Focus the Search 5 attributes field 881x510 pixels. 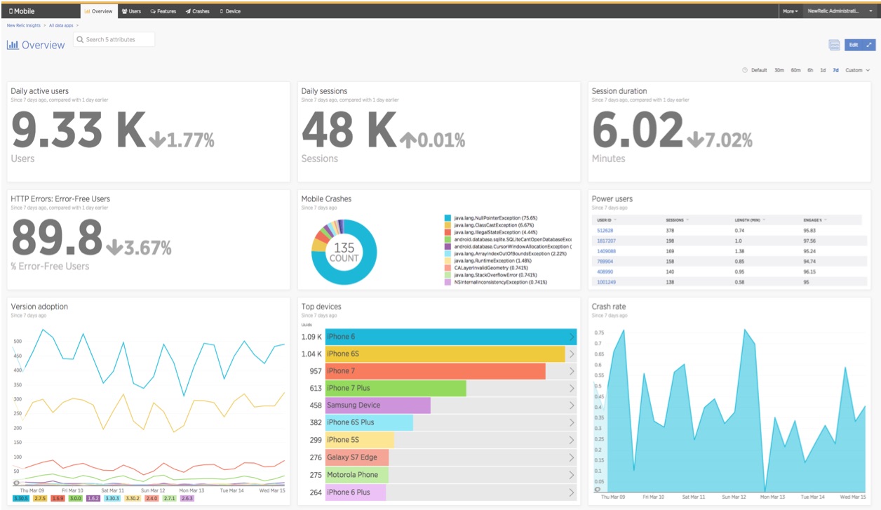(x=114, y=39)
